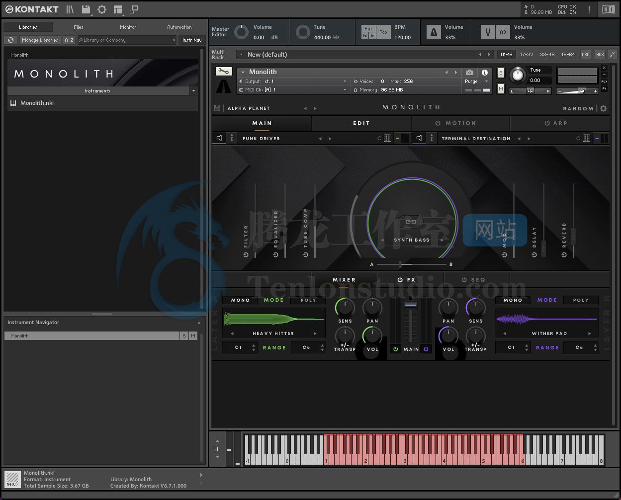Viewport: 621px width, 500px height.
Task: Select next Alpha Planet preset arrow
Action: tap(315, 108)
